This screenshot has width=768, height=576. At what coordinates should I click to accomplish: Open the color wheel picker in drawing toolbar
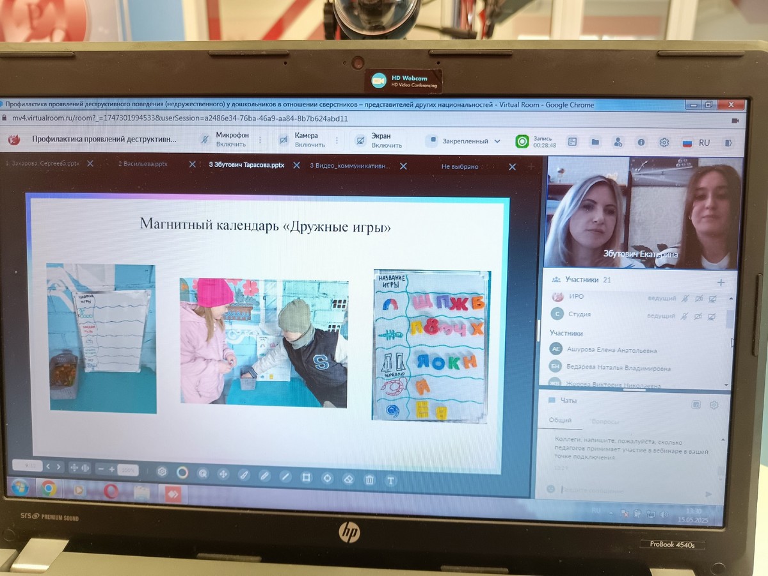182,473
